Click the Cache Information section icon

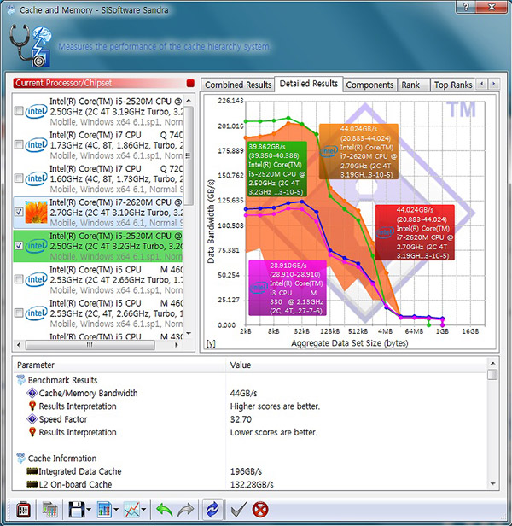point(20,459)
